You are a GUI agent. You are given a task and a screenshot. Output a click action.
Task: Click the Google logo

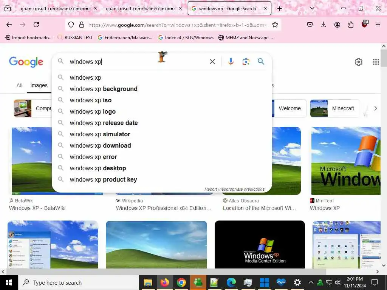coord(26,62)
